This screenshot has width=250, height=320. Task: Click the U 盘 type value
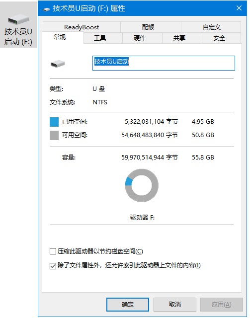[x=99, y=89]
